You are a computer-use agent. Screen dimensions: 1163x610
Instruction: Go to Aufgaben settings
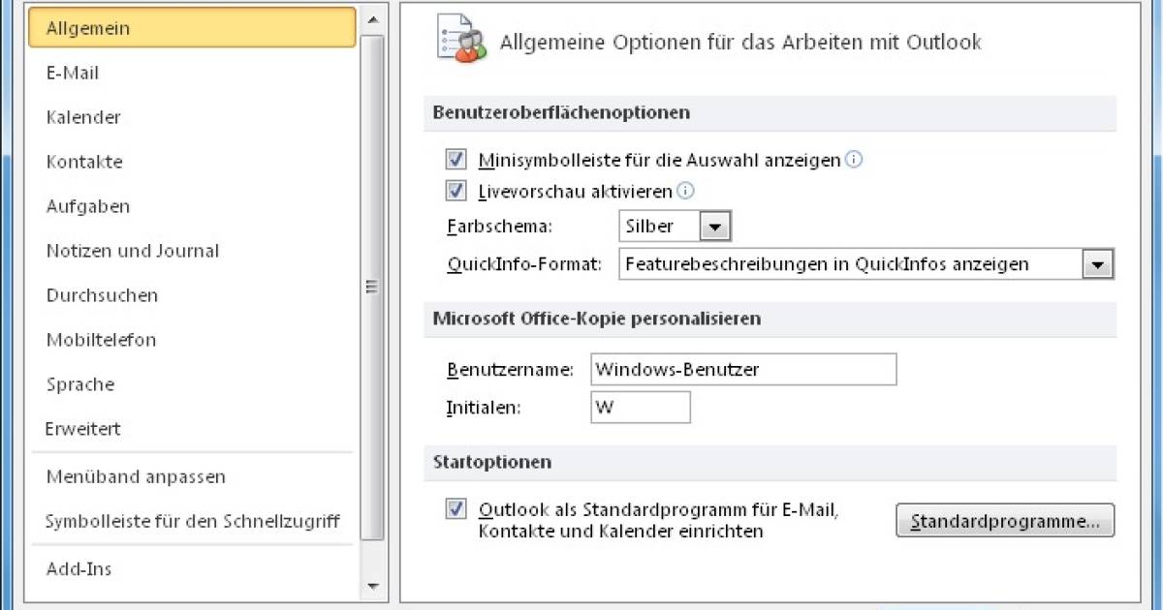click(x=85, y=205)
